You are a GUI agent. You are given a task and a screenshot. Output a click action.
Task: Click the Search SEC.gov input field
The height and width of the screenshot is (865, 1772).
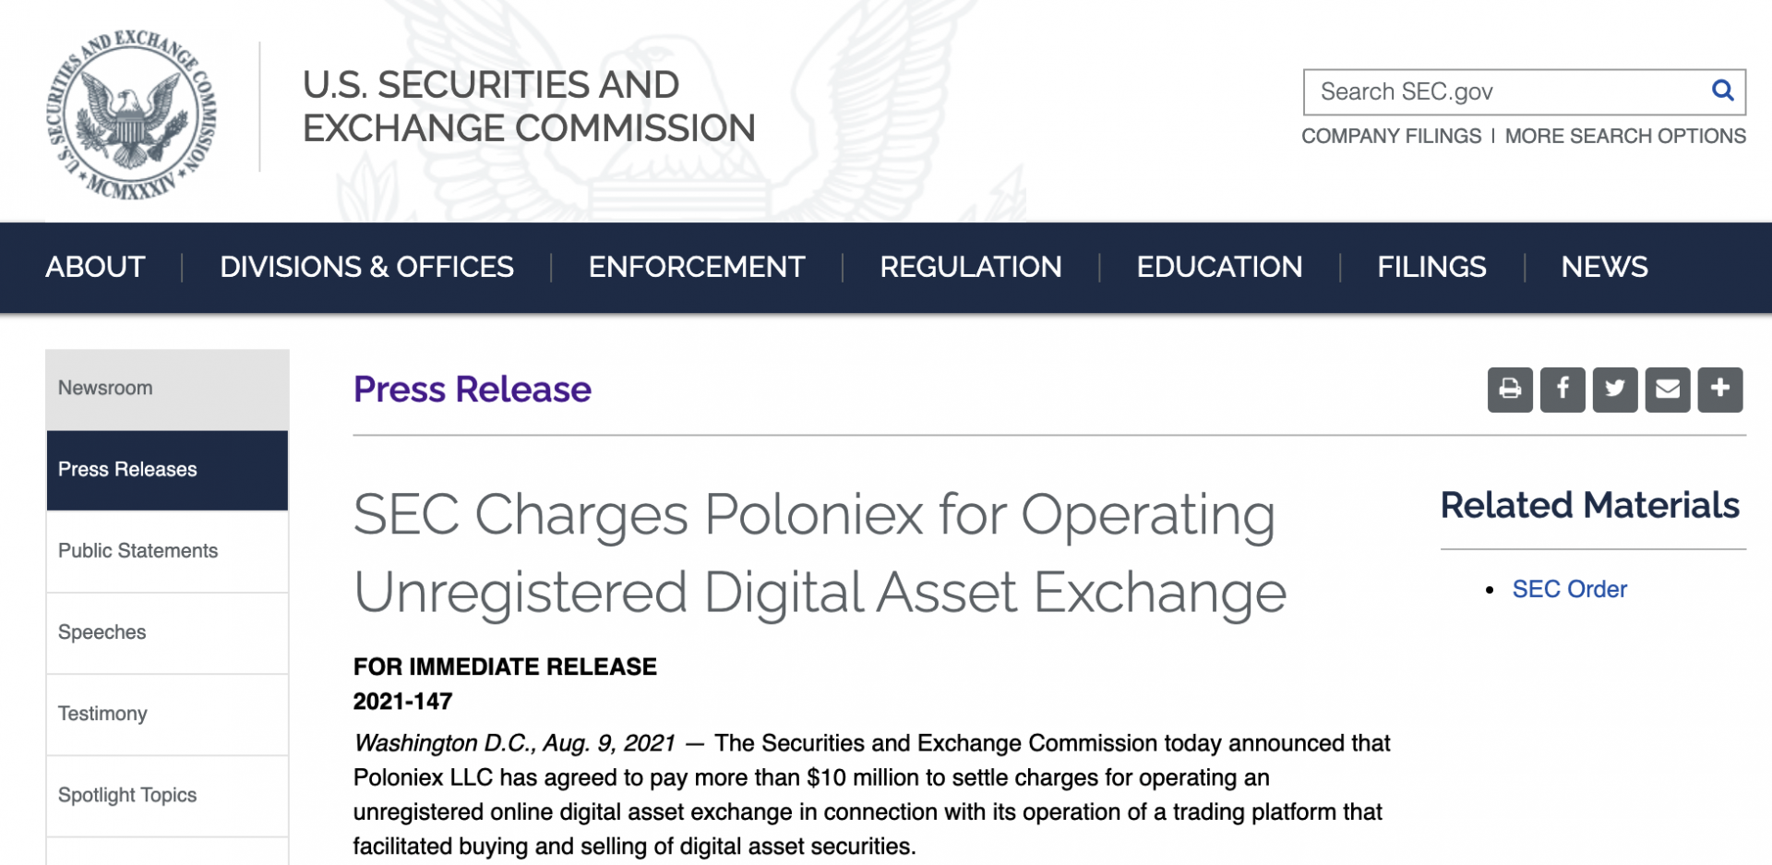(x=1504, y=91)
